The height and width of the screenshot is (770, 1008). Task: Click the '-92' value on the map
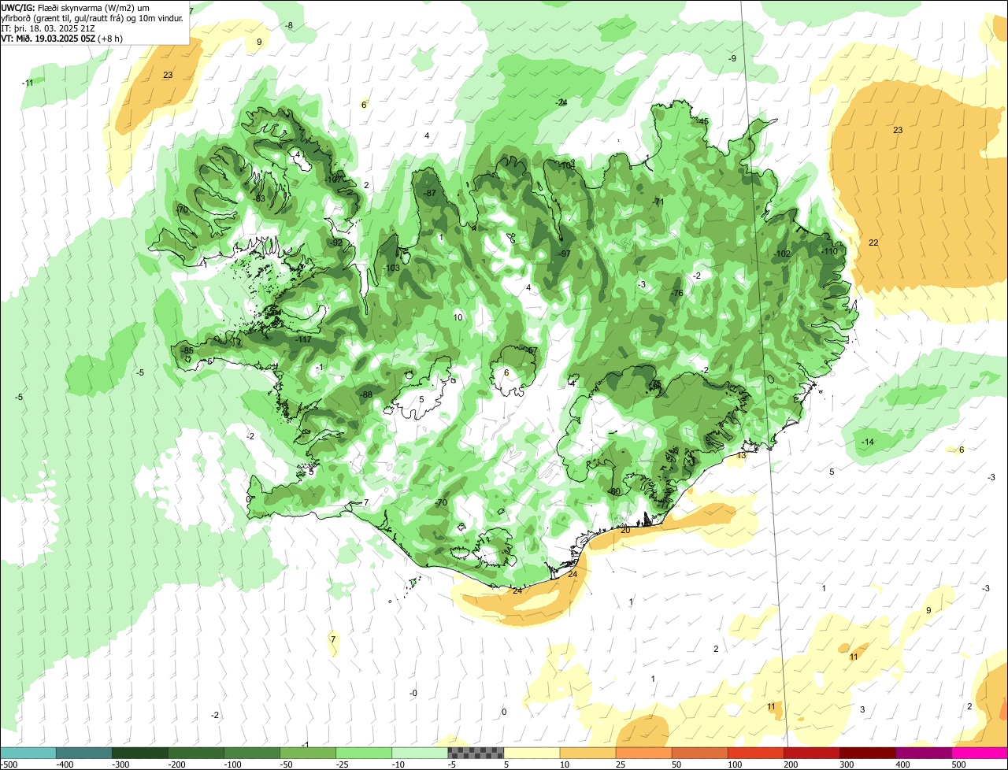(x=337, y=242)
